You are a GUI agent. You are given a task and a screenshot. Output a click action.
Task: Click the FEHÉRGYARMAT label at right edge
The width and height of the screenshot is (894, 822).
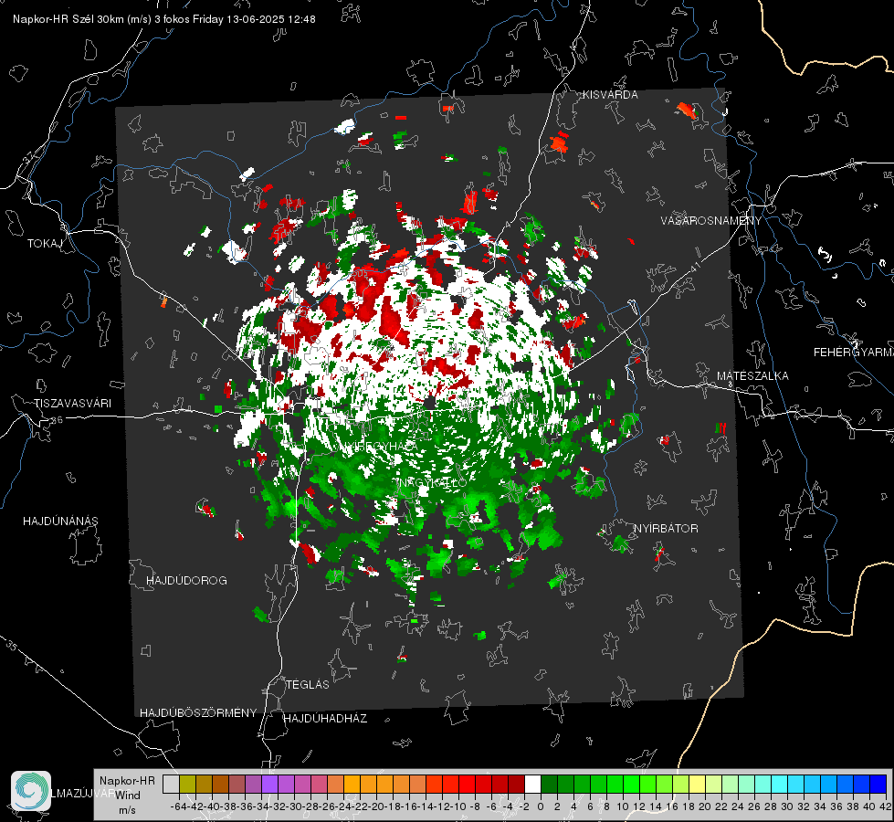(x=854, y=353)
